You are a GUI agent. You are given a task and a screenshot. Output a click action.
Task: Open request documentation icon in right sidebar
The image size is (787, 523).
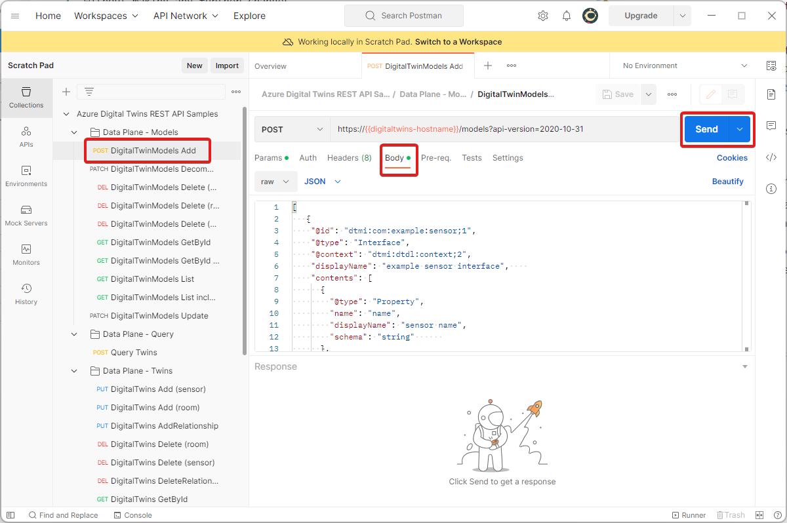point(771,94)
